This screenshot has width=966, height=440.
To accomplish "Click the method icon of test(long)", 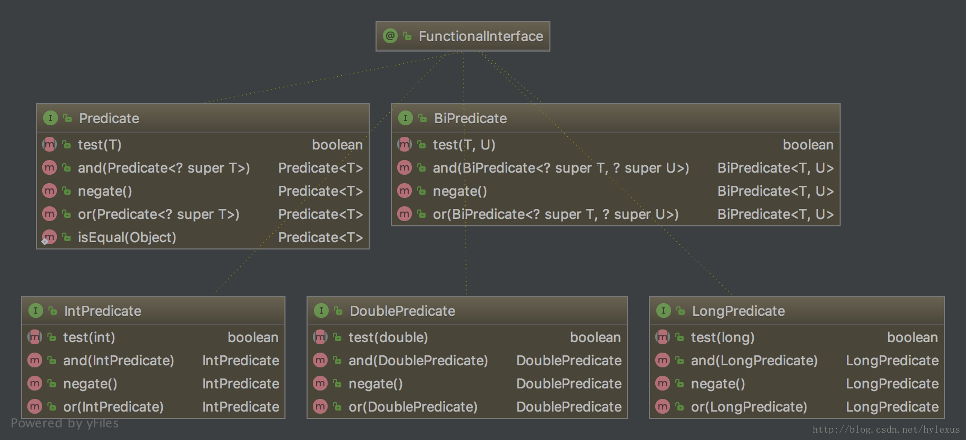I will (x=662, y=337).
